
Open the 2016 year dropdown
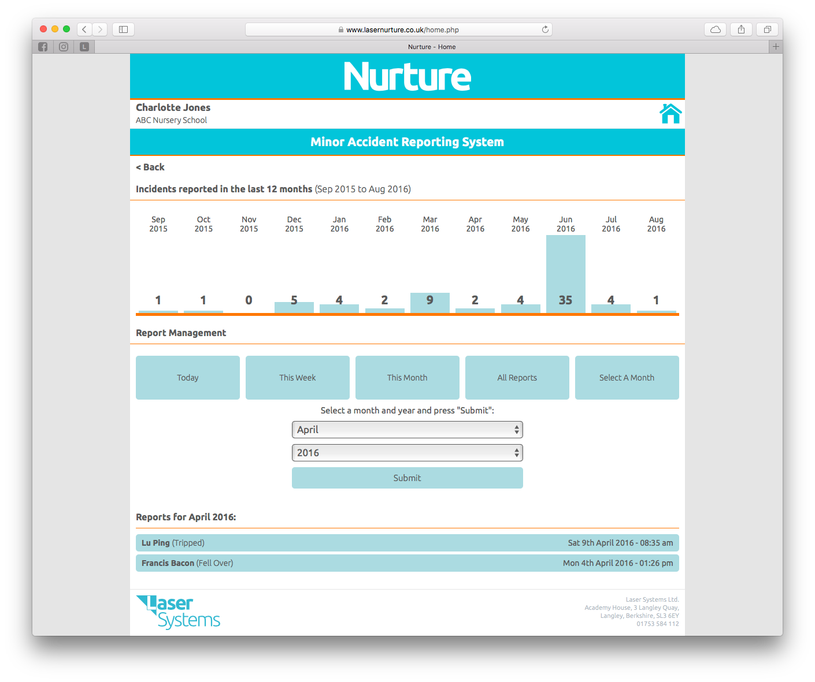tap(407, 453)
